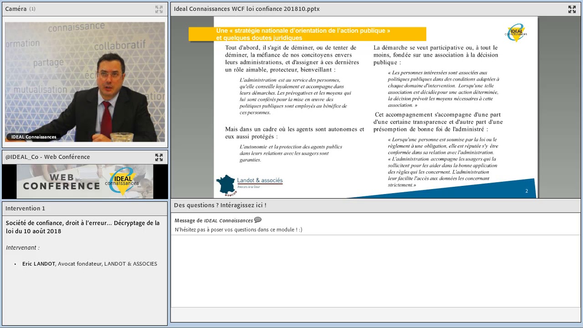Image resolution: width=583 pixels, height=328 pixels.
Task: Click the France map logo on slide
Action: (x=225, y=185)
